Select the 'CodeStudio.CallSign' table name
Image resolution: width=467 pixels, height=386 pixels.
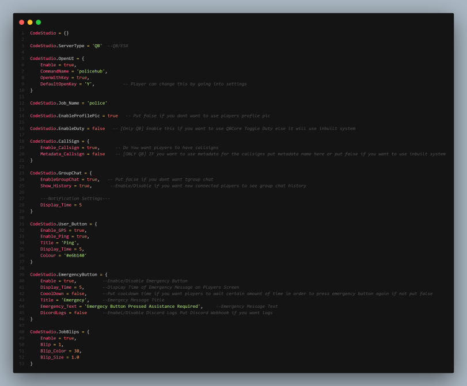point(55,142)
